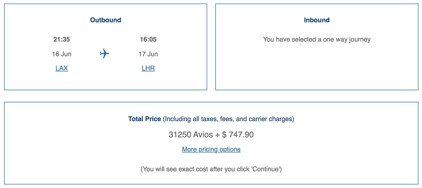This screenshot has width=422, height=188.
Task: Click the Outbound heading
Action: (x=106, y=20)
